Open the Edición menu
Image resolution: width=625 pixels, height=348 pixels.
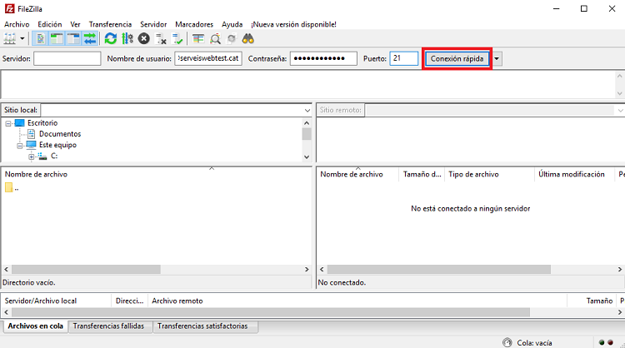coord(50,24)
